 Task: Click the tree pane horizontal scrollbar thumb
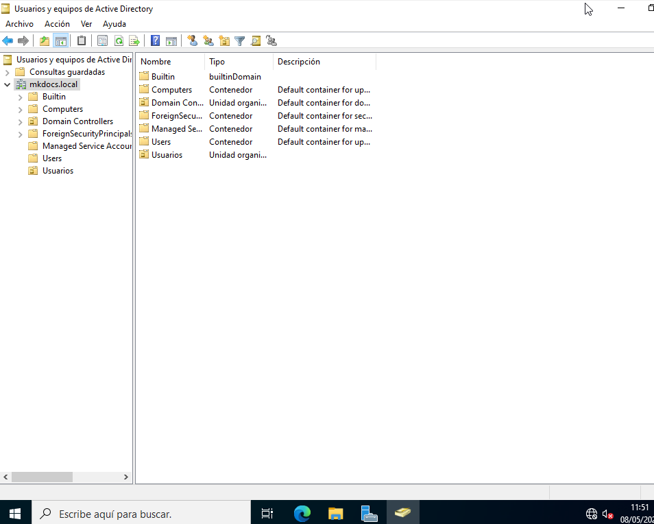coord(42,477)
